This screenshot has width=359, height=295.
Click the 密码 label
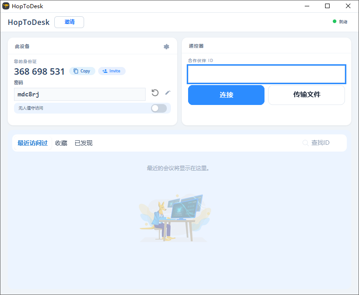(x=19, y=83)
